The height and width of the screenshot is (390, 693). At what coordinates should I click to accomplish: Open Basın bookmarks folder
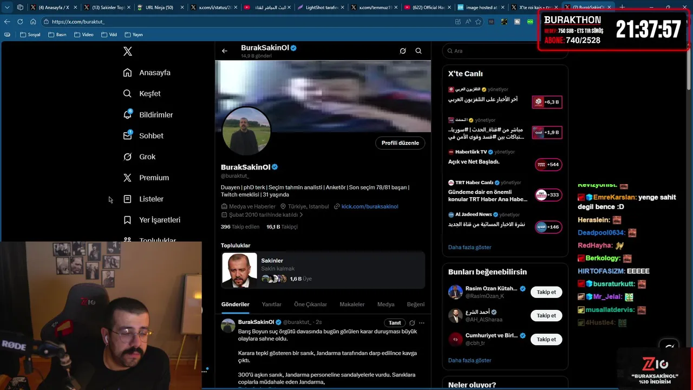click(x=57, y=35)
